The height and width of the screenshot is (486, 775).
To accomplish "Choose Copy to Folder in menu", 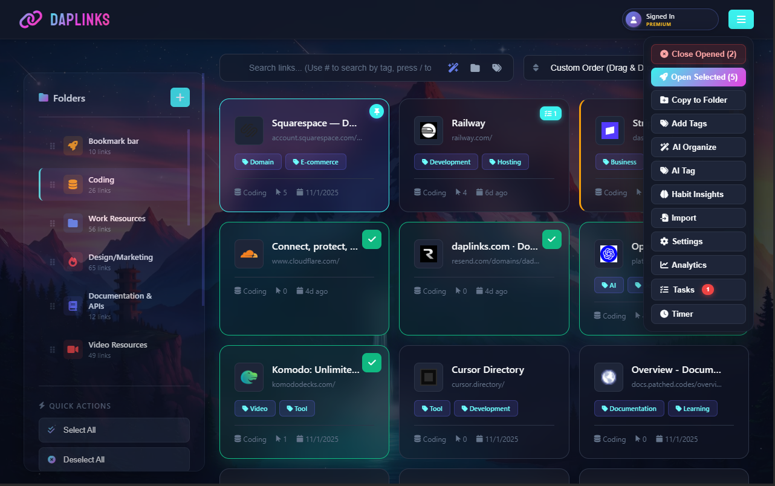I will (x=698, y=100).
